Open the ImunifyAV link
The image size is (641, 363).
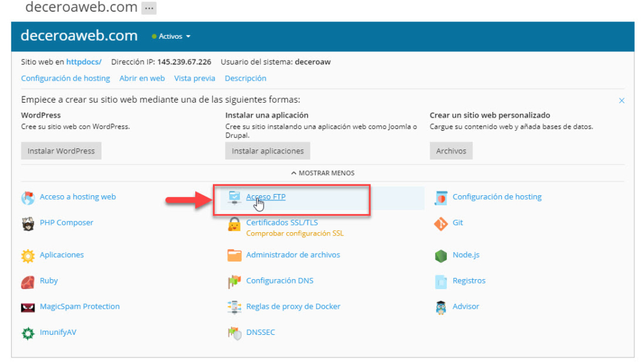click(58, 332)
